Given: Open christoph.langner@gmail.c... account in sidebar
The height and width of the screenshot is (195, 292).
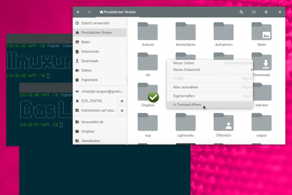Looking at the screenshot, I should (x=100, y=92).
